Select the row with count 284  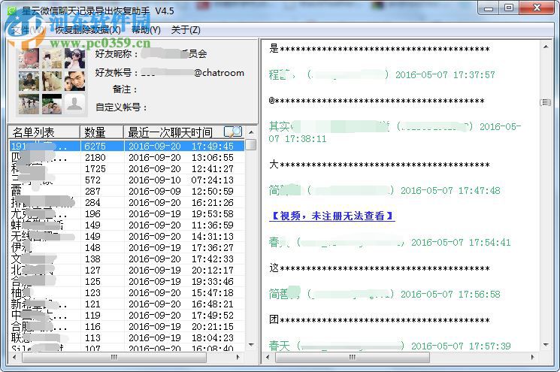127,202
